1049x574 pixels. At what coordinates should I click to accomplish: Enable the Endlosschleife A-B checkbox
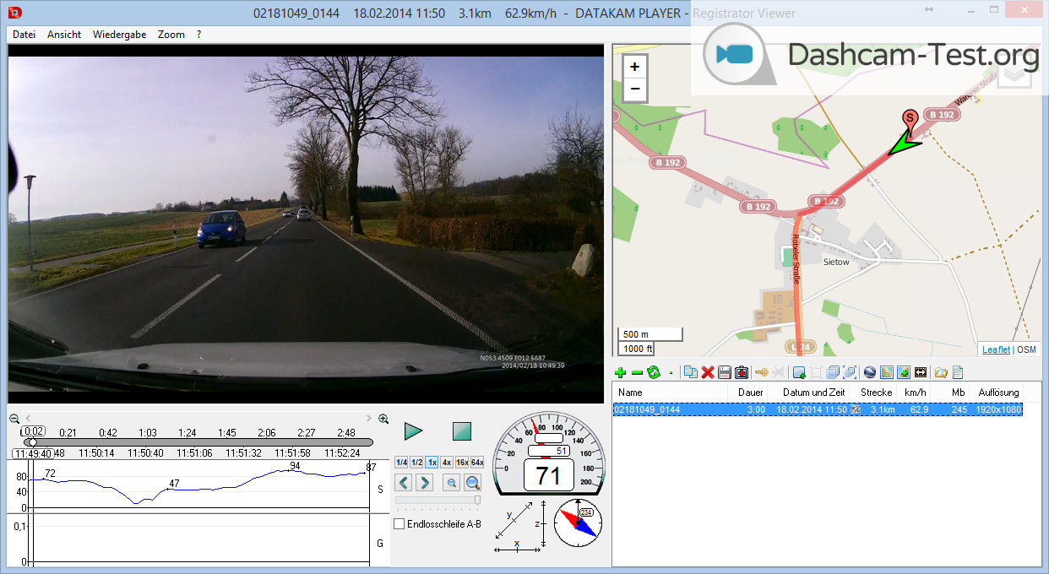tap(399, 524)
